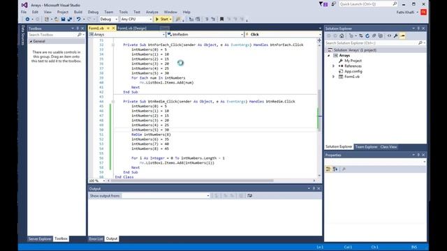Switch to Class View tab

[388, 147]
